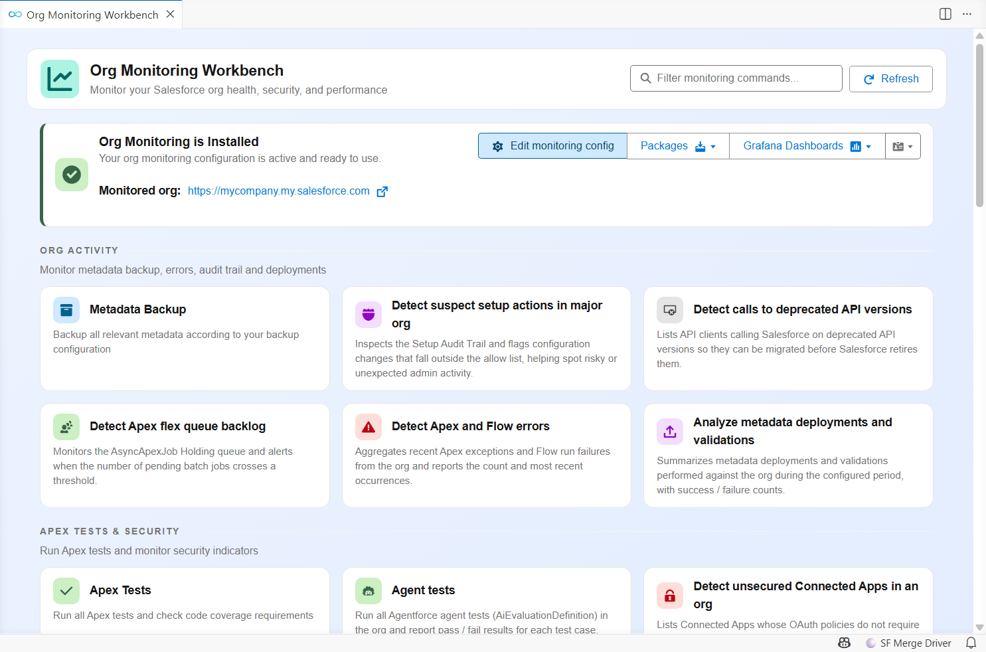
Task: Close the Org Monitoring Workbench tab
Action: pos(171,15)
